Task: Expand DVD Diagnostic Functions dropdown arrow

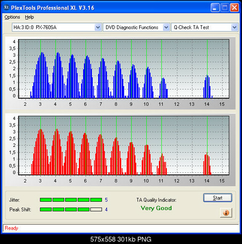Action: pos(166,27)
